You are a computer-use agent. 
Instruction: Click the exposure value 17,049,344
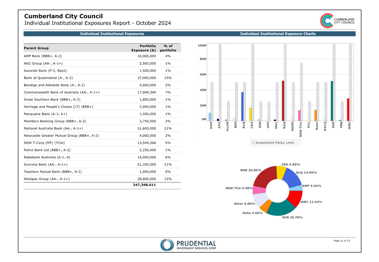click(x=147, y=92)
